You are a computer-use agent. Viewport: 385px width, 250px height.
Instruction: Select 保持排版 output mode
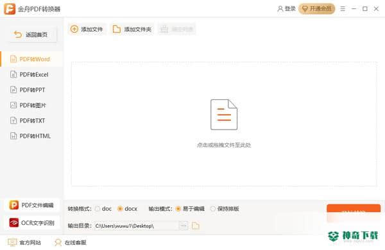213,209
